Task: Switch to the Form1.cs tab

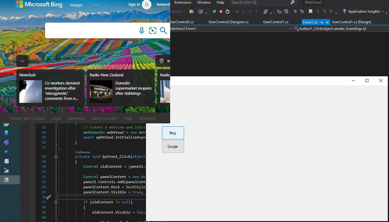Action: coord(310,22)
